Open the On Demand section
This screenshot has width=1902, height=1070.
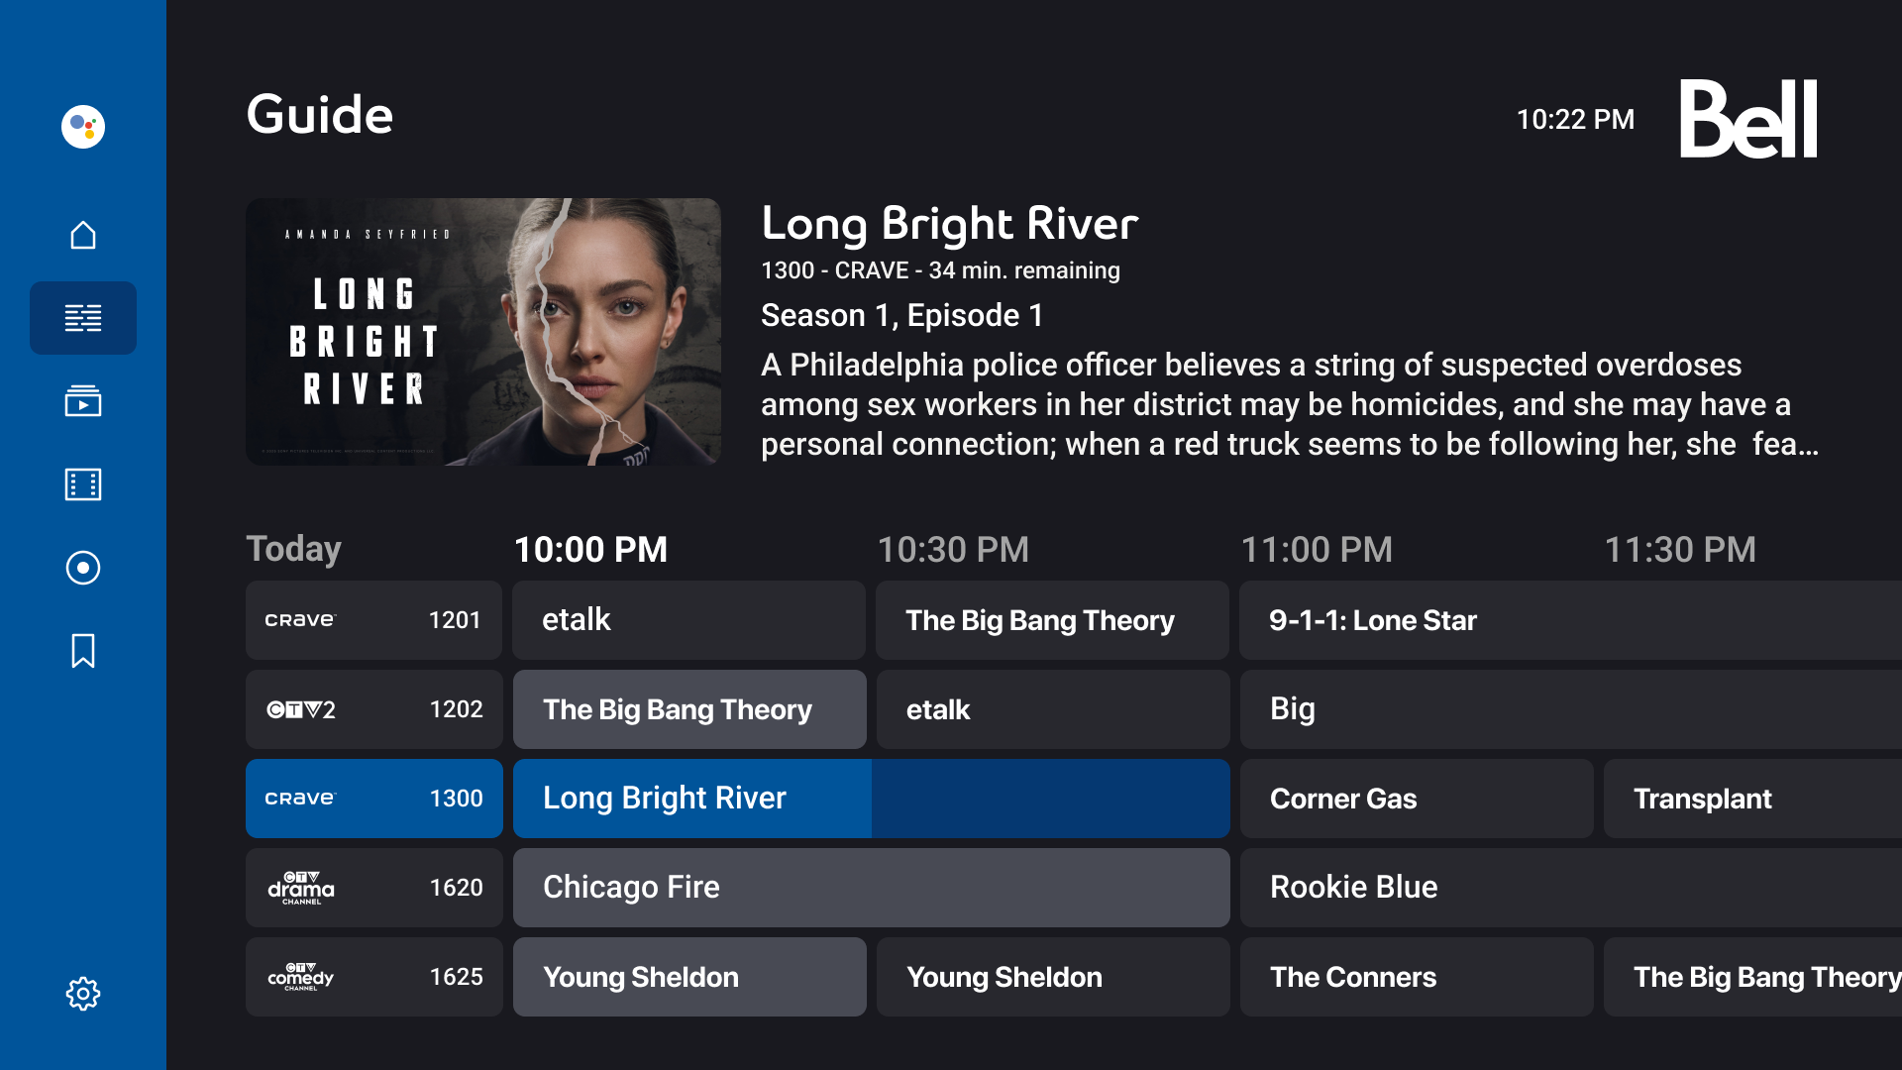coord(82,401)
